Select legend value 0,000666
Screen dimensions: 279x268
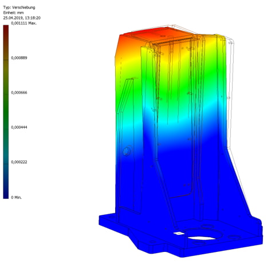click(19, 93)
